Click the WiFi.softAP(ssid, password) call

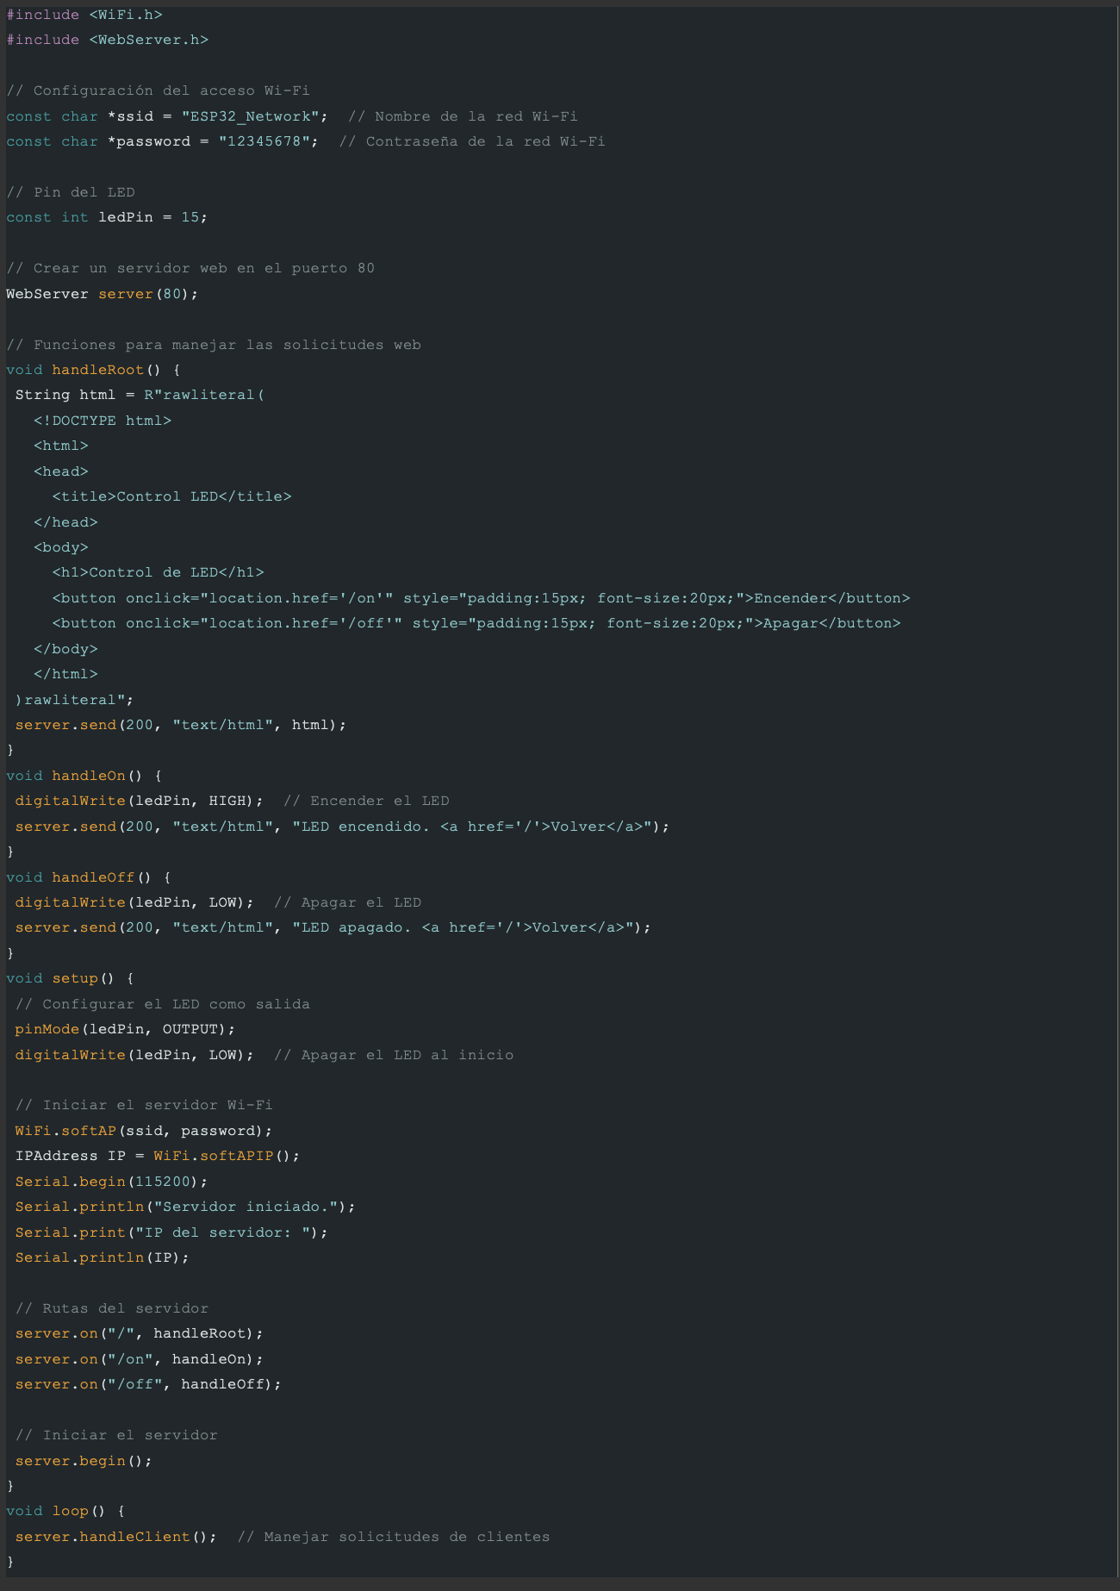click(x=143, y=1131)
